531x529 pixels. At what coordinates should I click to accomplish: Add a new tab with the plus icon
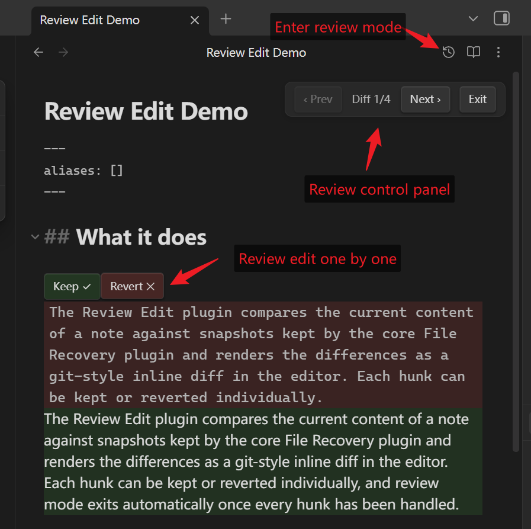[x=226, y=19]
